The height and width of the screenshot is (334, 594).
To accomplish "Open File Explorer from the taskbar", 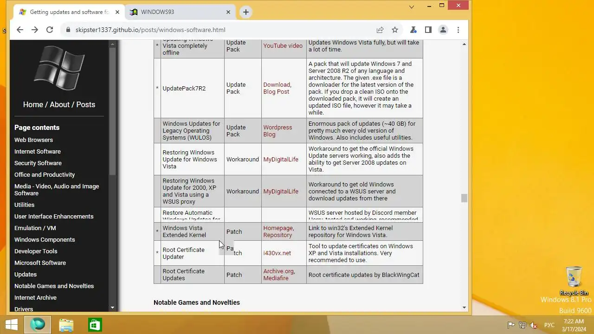I will [66, 324].
